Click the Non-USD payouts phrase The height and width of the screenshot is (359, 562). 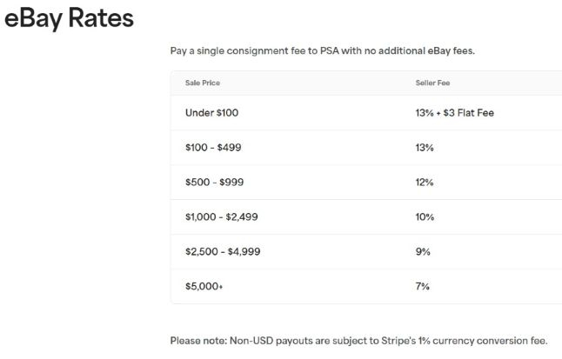(x=261, y=341)
